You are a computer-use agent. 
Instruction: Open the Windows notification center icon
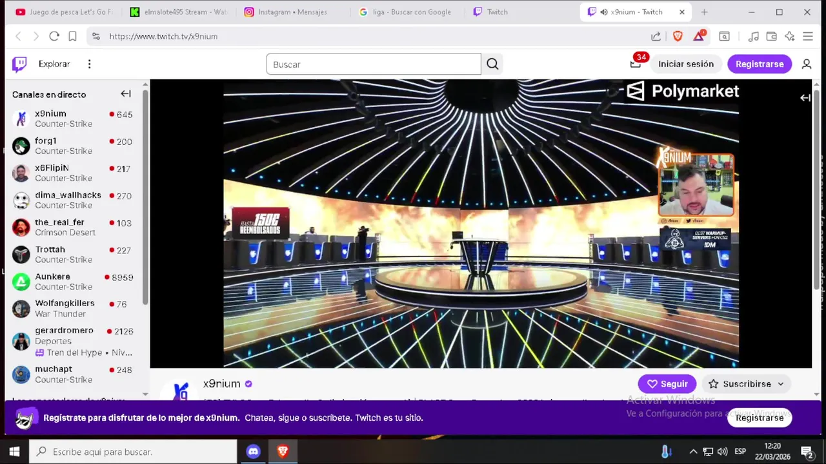click(x=807, y=451)
